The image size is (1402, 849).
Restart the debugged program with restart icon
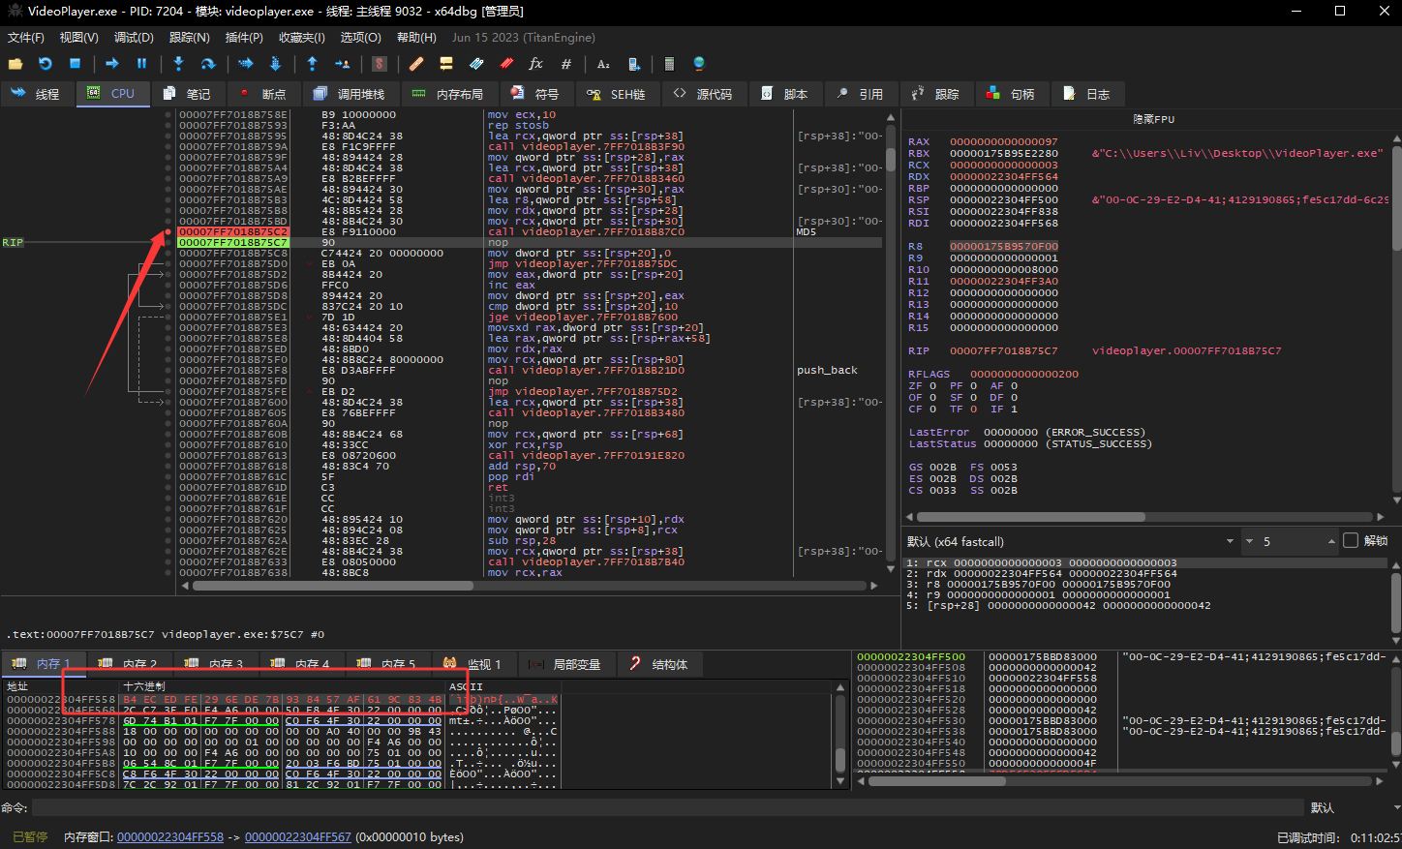coord(46,64)
